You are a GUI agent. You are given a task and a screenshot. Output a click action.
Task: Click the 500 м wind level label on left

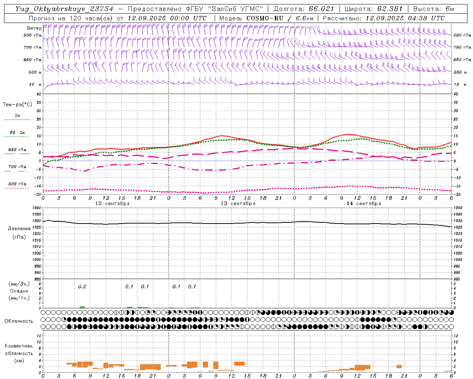[x=35, y=72]
